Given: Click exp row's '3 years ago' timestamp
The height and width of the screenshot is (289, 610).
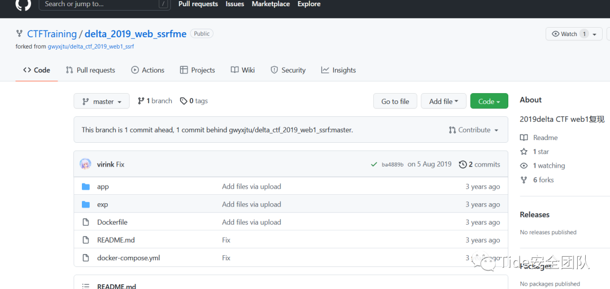Looking at the screenshot, I should coord(483,204).
